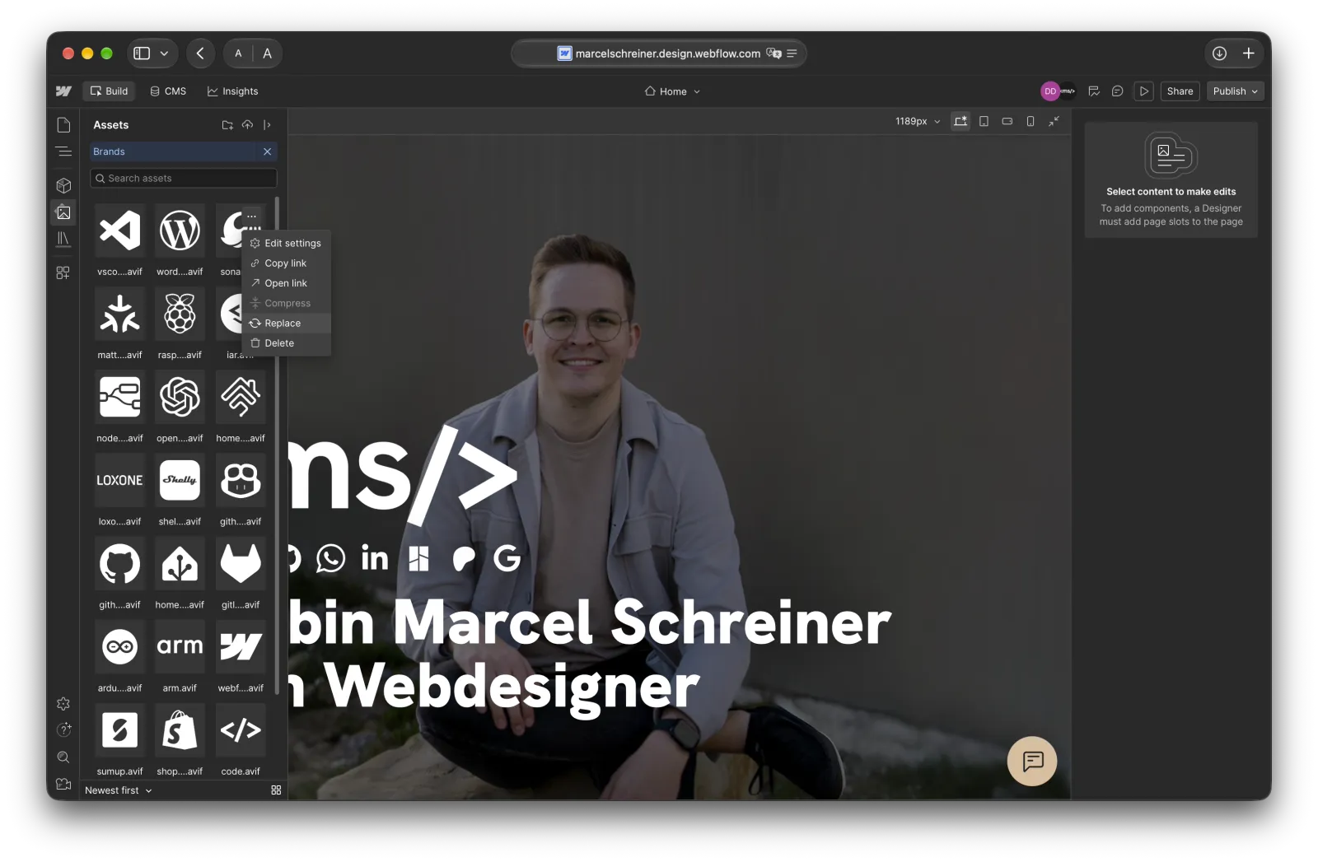Switch assets to grid view icon

click(276, 790)
